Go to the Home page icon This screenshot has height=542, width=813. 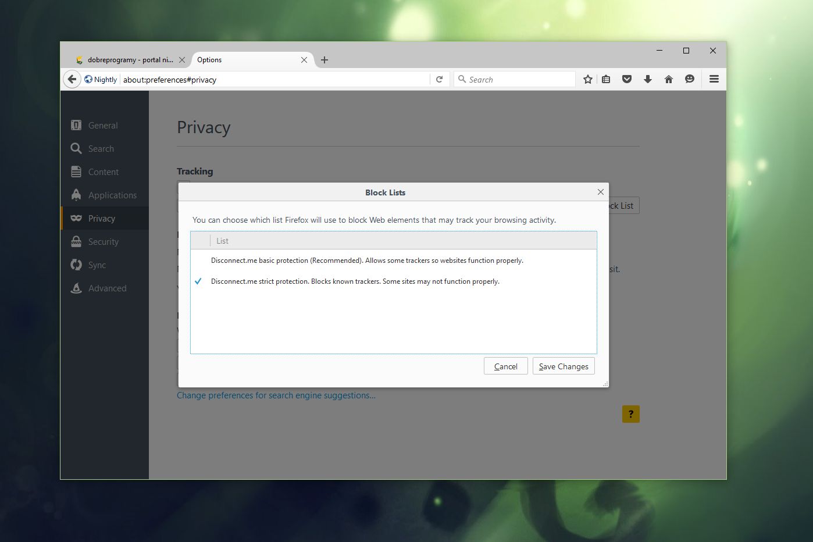tap(669, 79)
